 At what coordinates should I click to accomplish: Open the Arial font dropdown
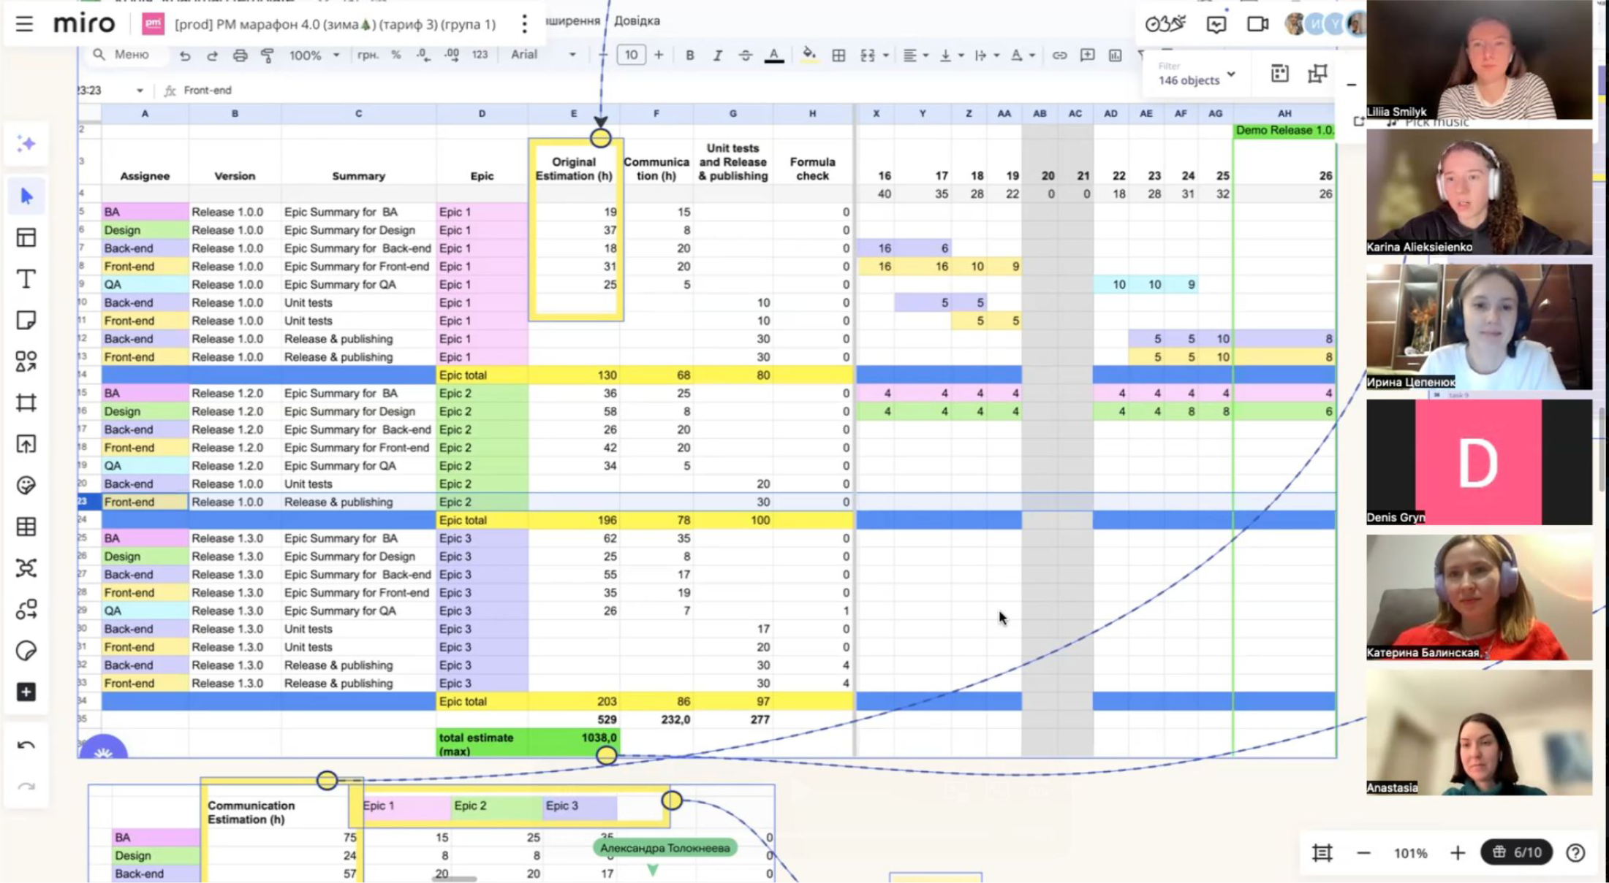pyautogui.click(x=542, y=55)
